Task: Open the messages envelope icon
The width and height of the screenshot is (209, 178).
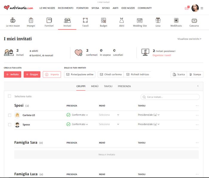Action: (187, 8)
